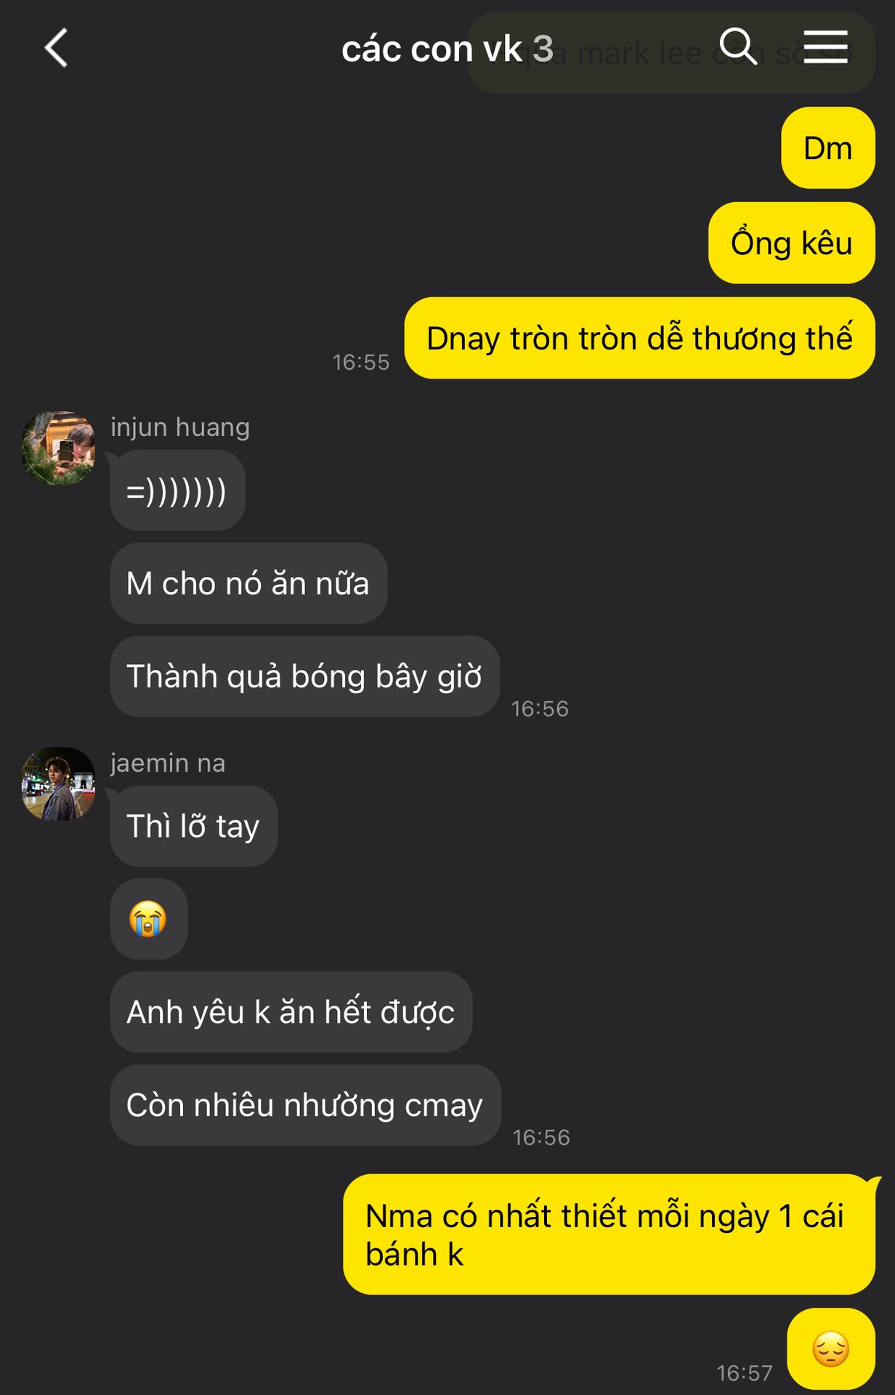
Task: Select 'Anh yêu k ăn hết được' message
Action: (x=291, y=1012)
